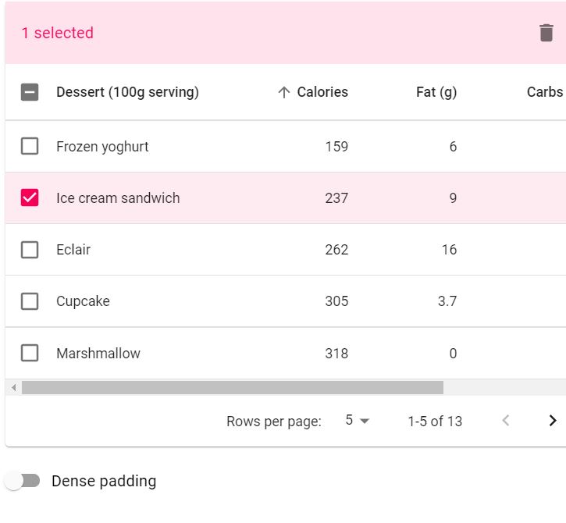The width and height of the screenshot is (566, 523).
Task: Enable the Dense padding switch
Action: click(22, 481)
